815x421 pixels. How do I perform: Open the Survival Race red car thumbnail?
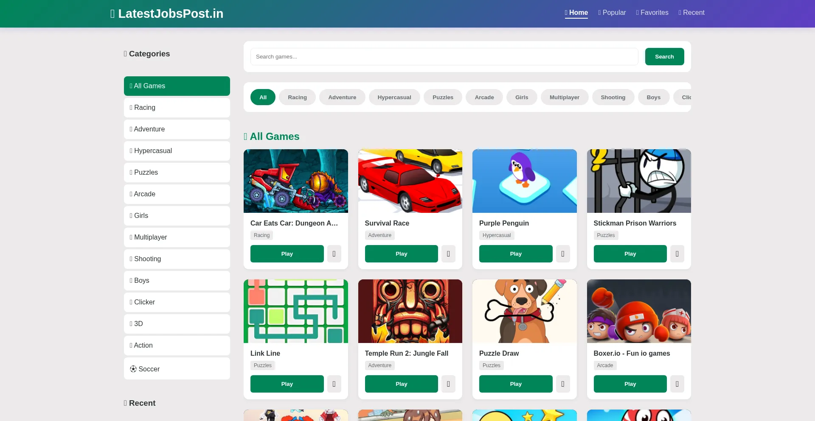pyautogui.click(x=410, y=181)
